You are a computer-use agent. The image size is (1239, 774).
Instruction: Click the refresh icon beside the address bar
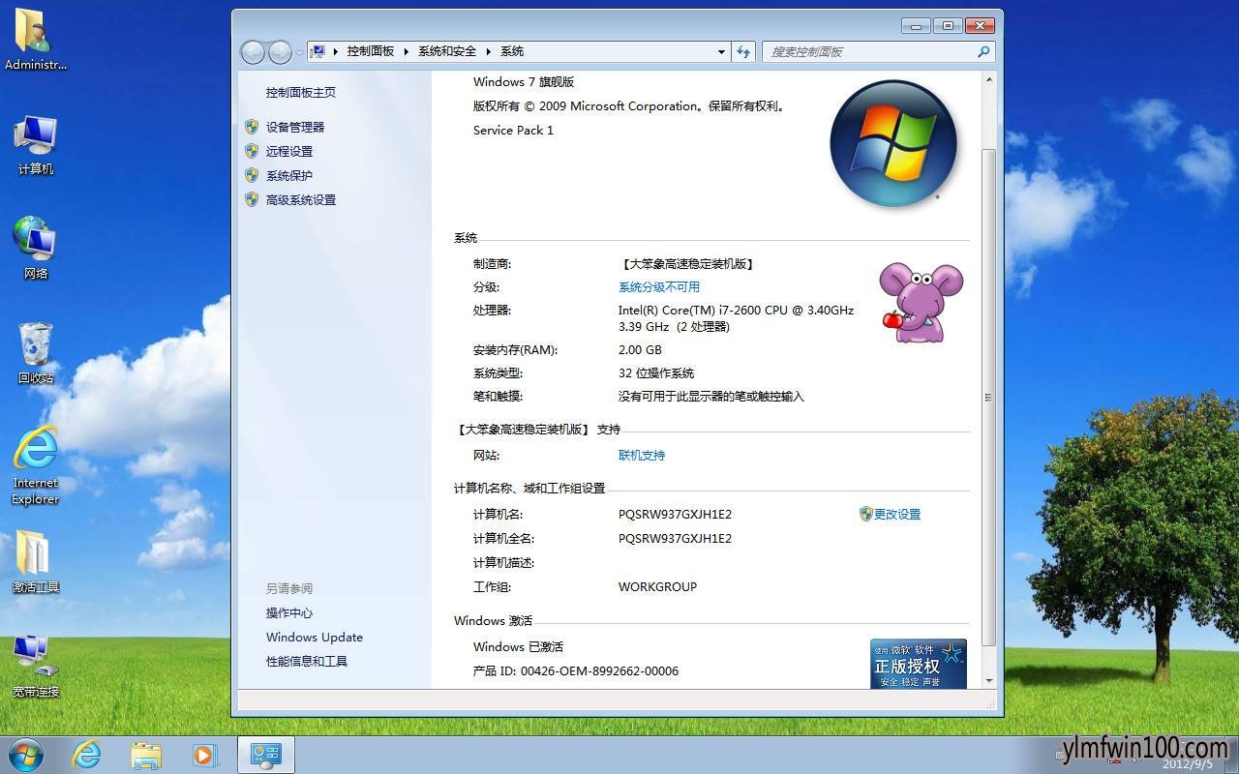[743, 51]
